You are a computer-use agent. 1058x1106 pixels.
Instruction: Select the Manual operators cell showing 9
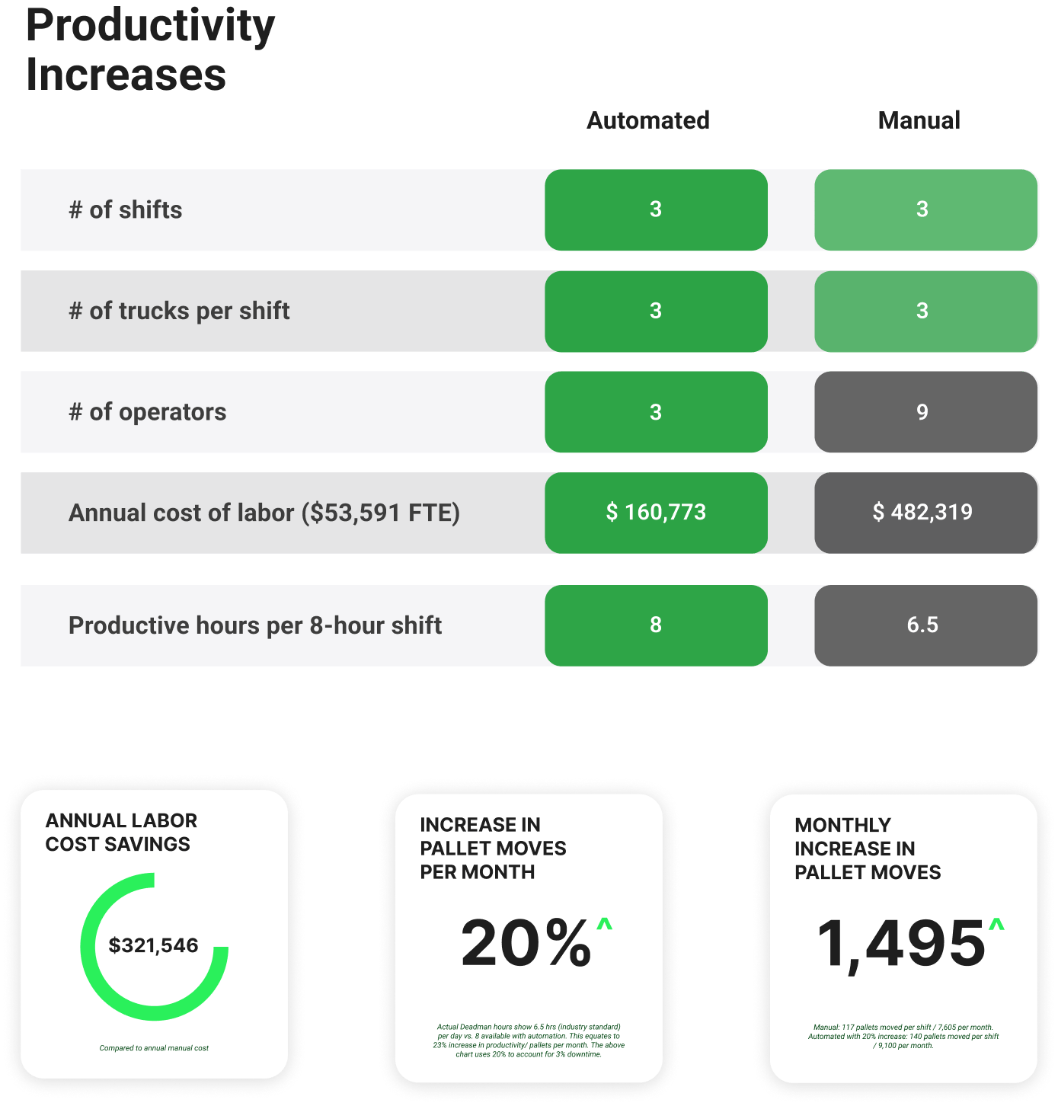922,412
